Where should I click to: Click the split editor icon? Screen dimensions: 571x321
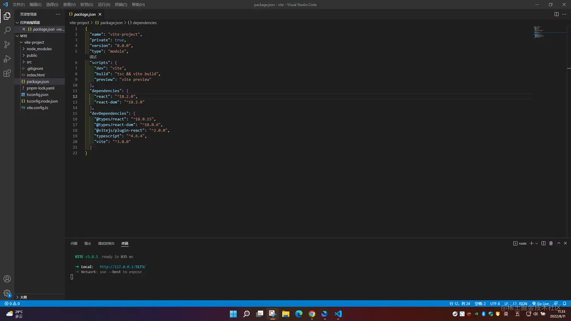coord(556,14)
